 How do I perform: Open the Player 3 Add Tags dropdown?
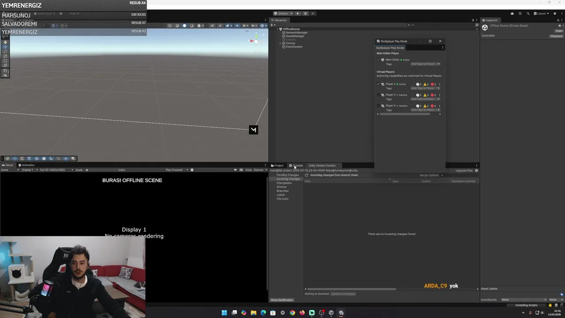click(425, 99)
